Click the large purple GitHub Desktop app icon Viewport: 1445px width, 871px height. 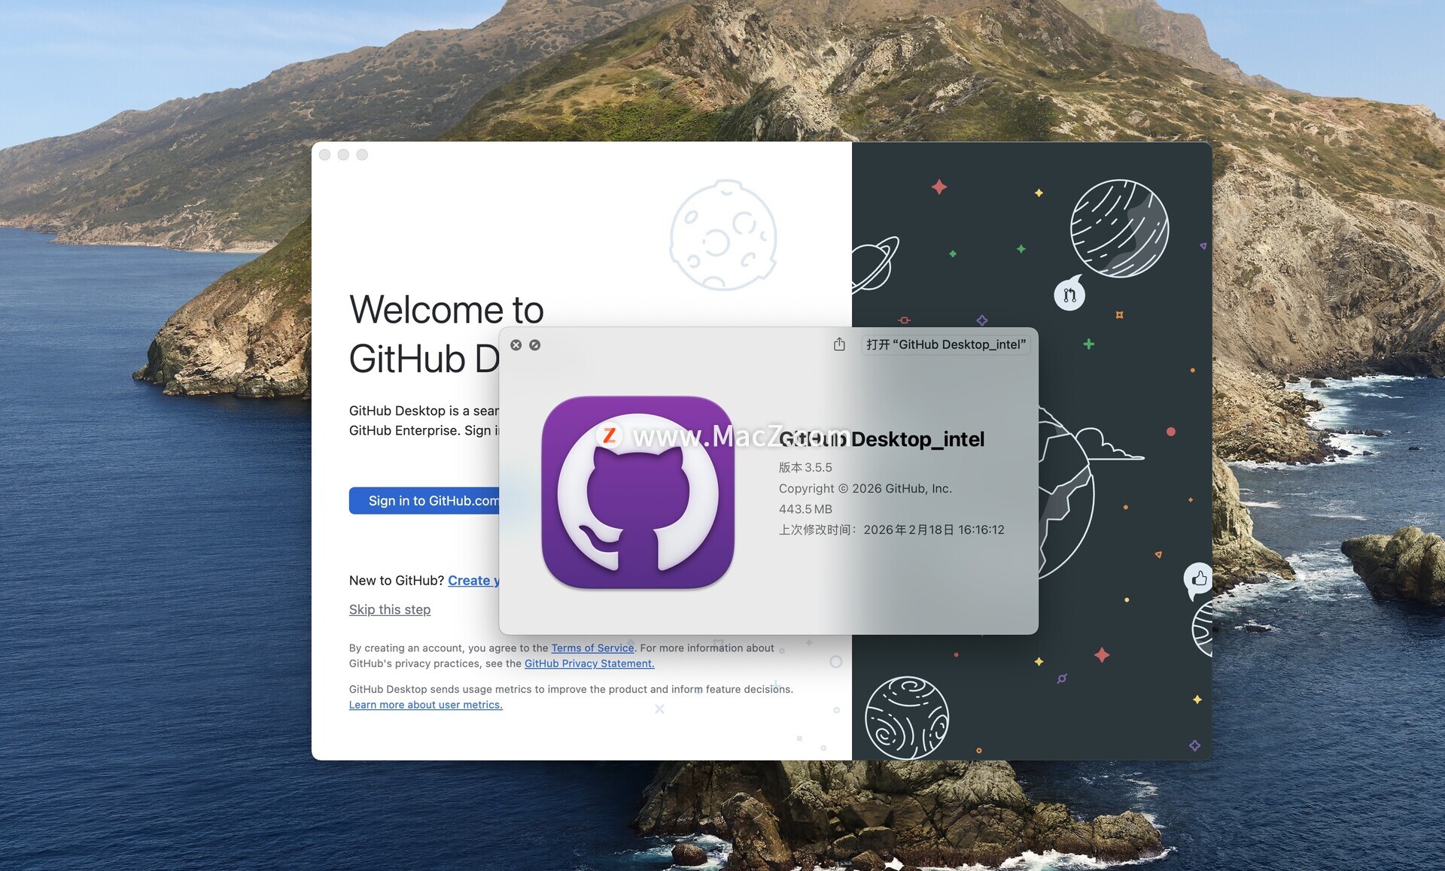tap(637, 492)
